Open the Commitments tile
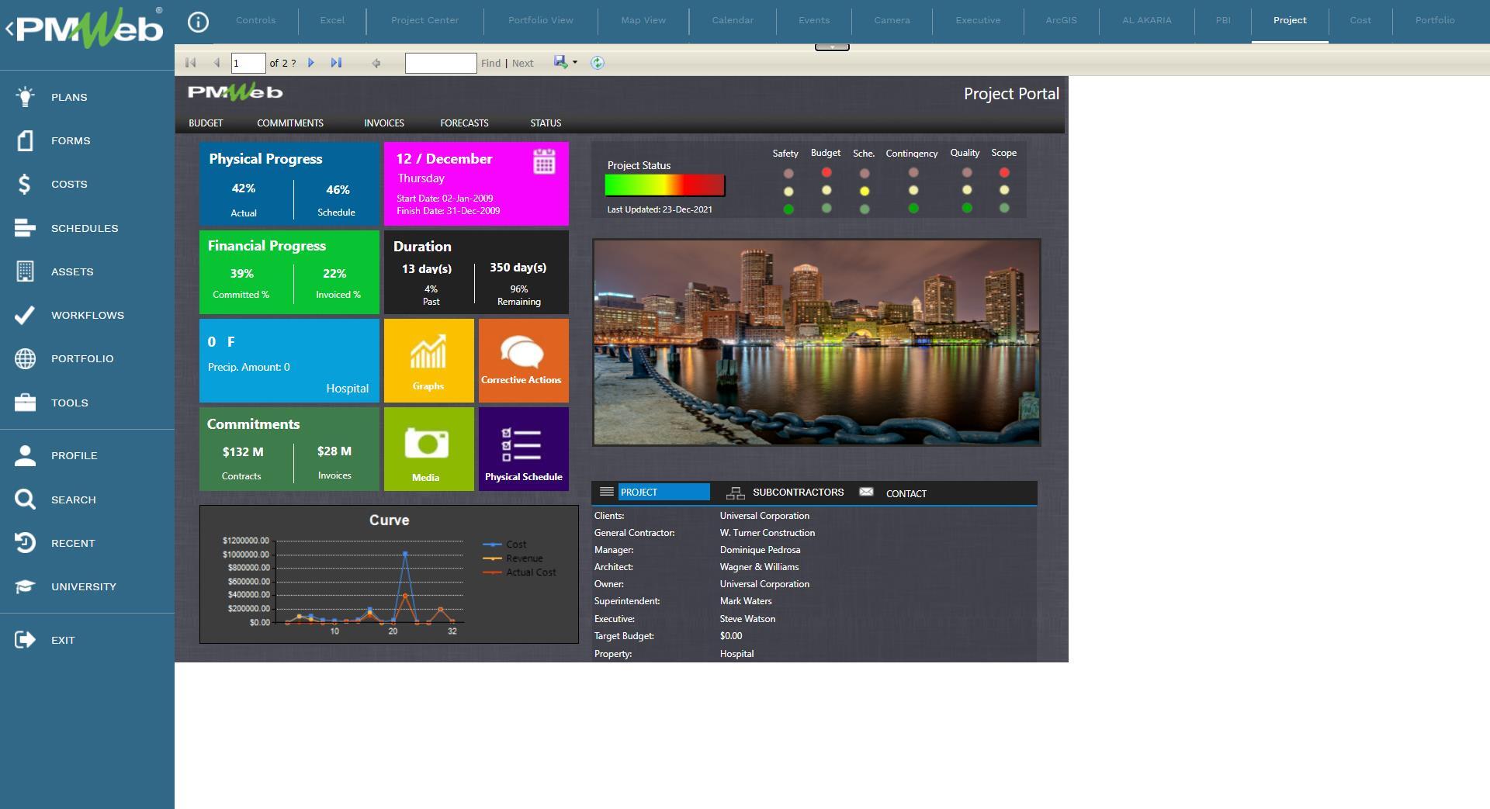 289,449
